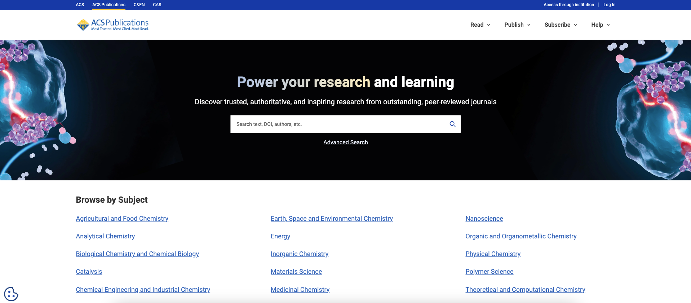691x303 pixels.
Task: Browse Polymer Science
Action: (x=489, y=272)
